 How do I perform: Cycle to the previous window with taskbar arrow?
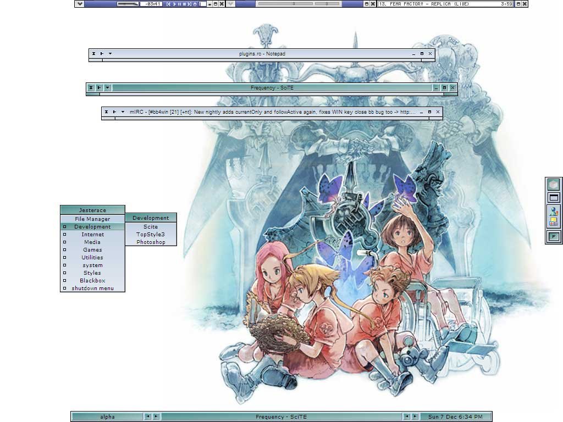[406, 417]
